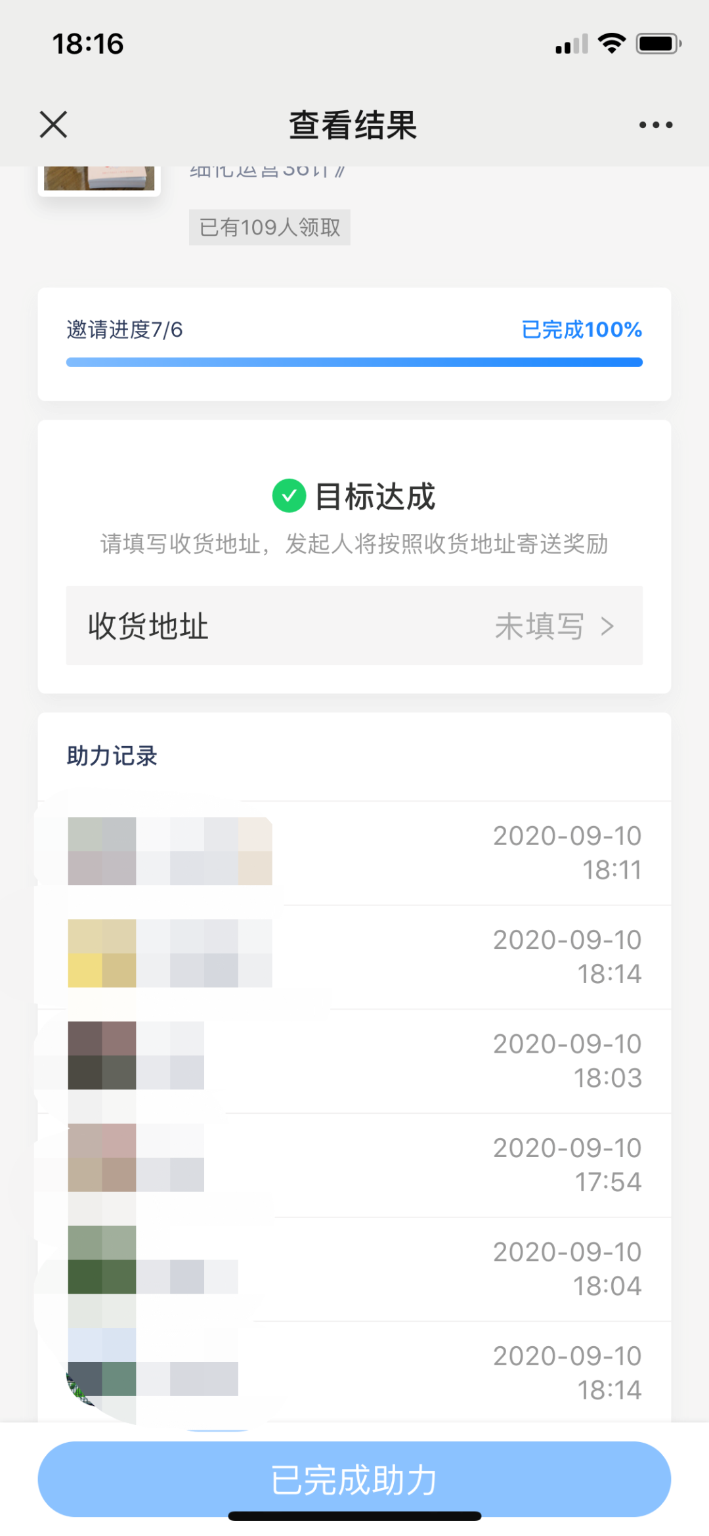Tap the 查看结果 page title
The image size is (709, 1536).
pyautogui.click(x=353, y=125)
